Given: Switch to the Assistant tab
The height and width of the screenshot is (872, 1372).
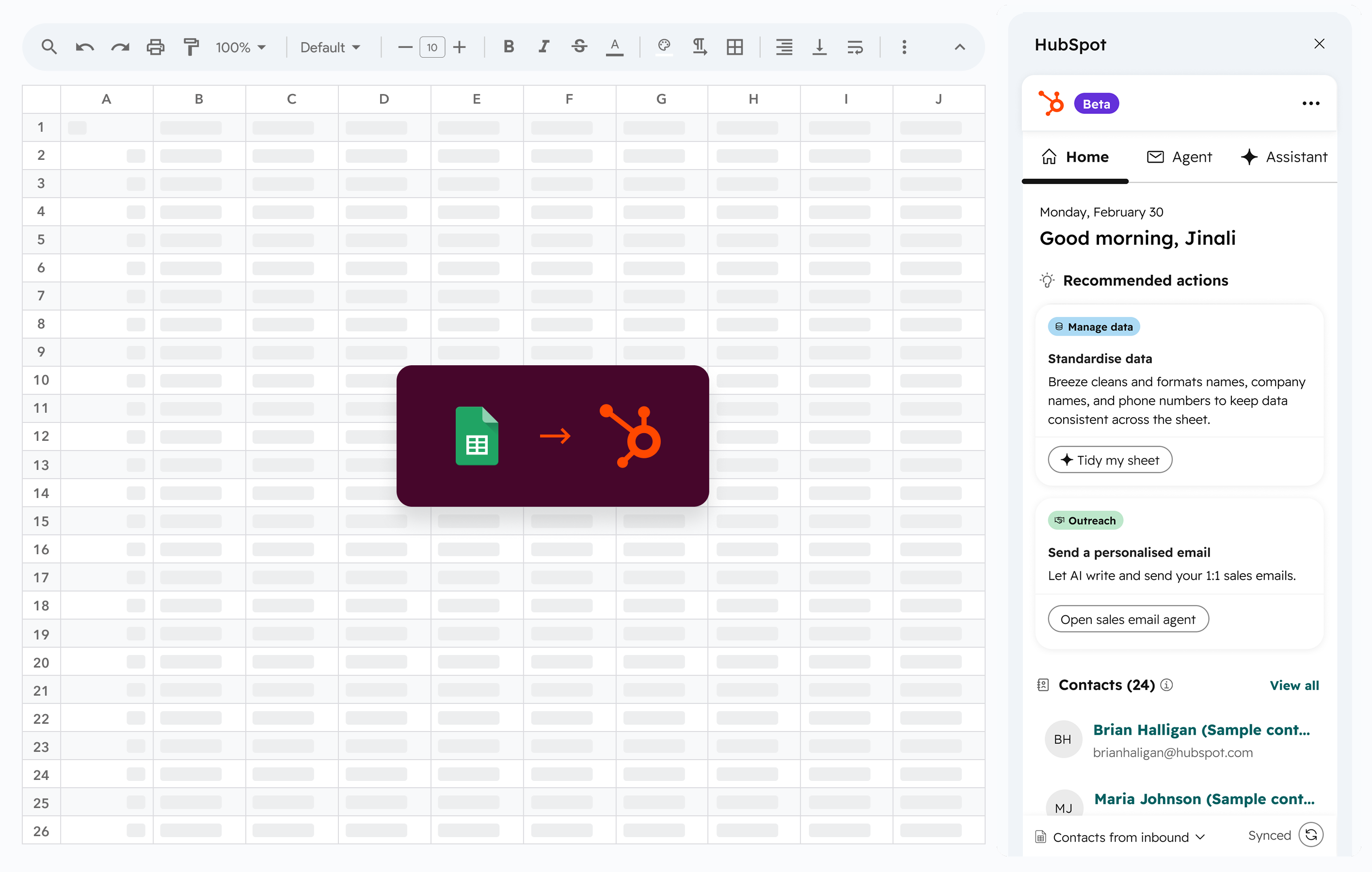Looking at the screenshot, I should (1285, 157).
